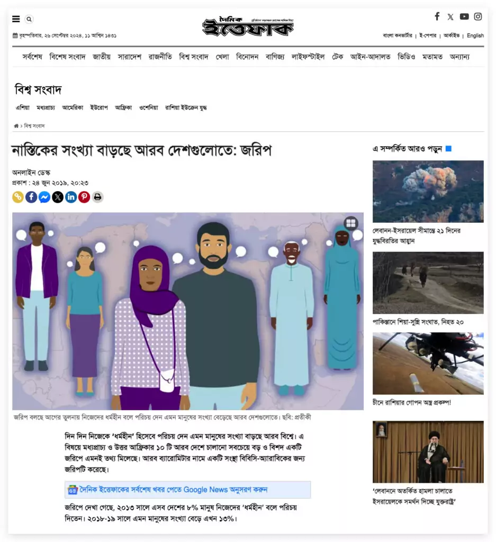Pin article using Pinterest icon
This screenshot has height=542, width=496.
click(84, 197)
